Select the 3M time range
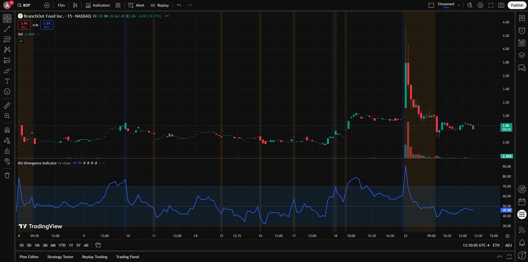The image size is (528, 262). (x=45, y=245)
